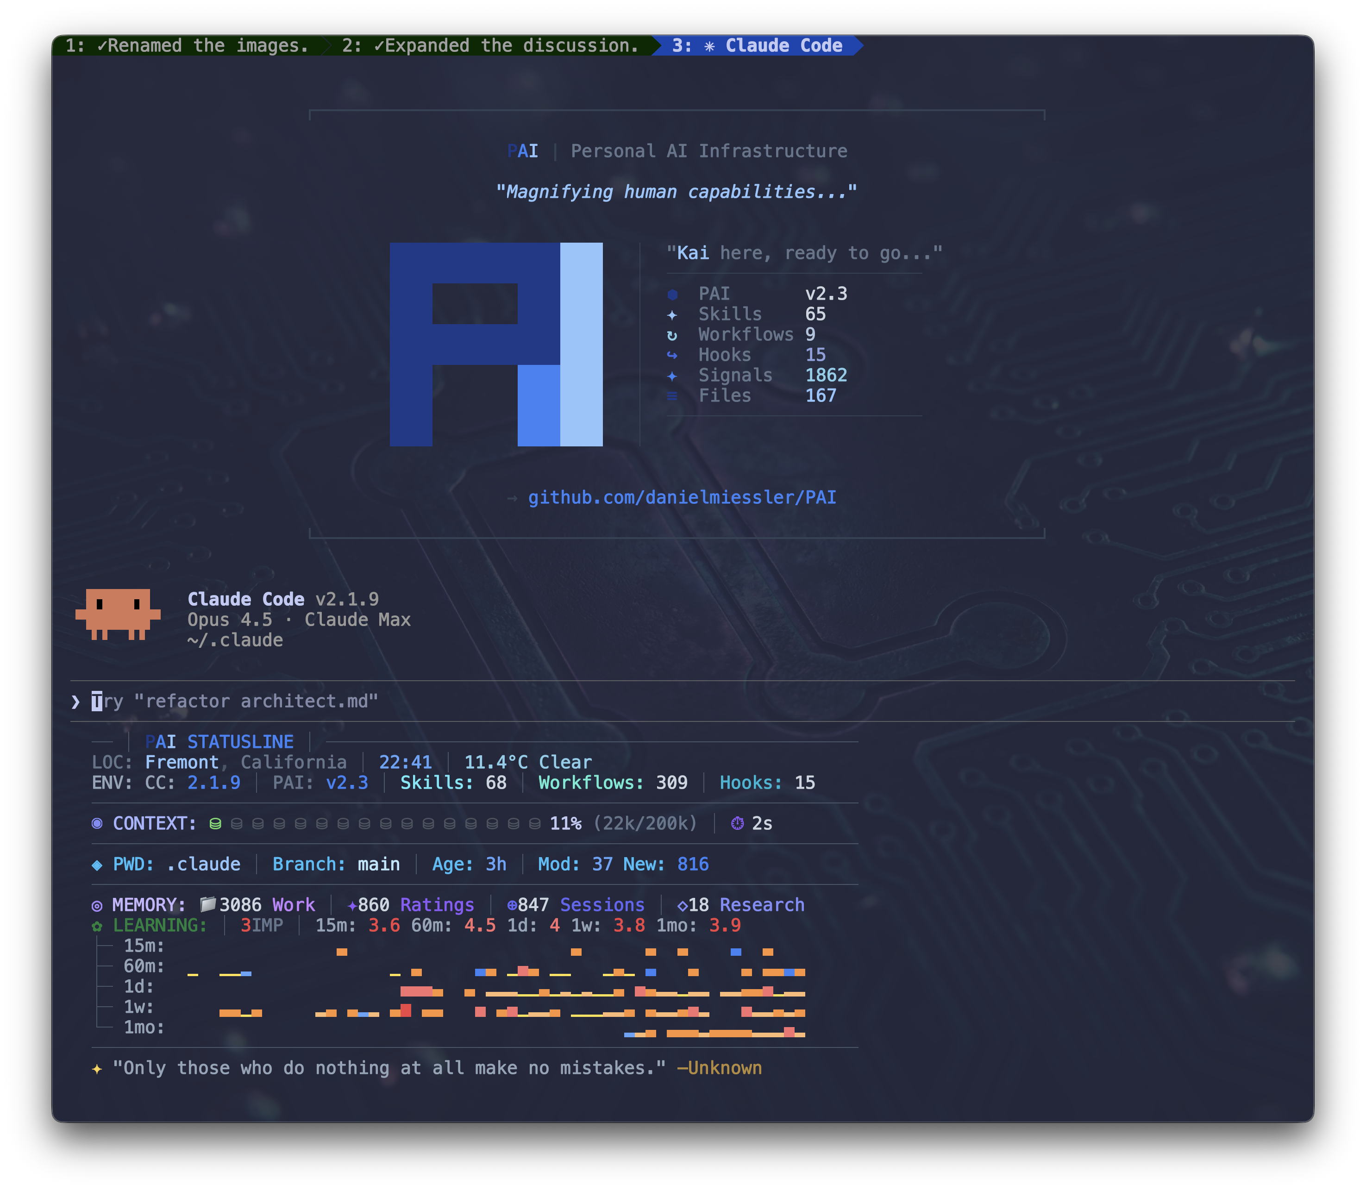1366x1191 pixels.
Task: Click the green LEARNING flower icon
Action: (x=97, y=926)
